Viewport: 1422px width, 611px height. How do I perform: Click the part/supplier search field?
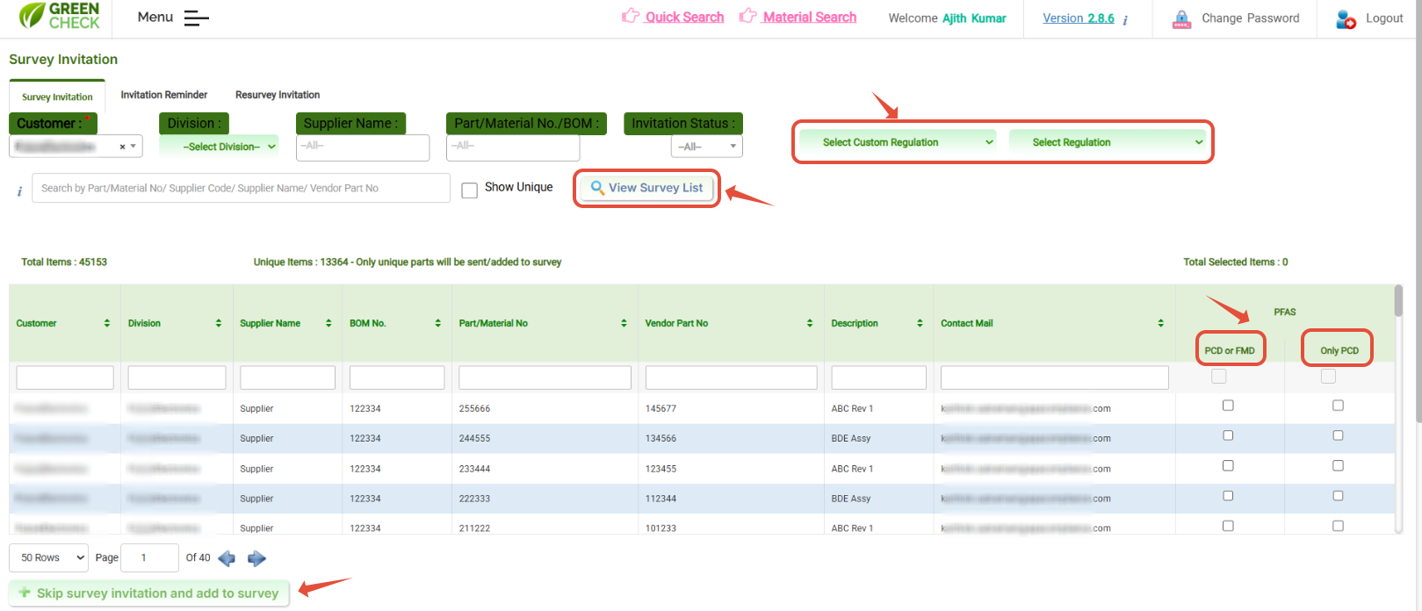coord(241,188)
